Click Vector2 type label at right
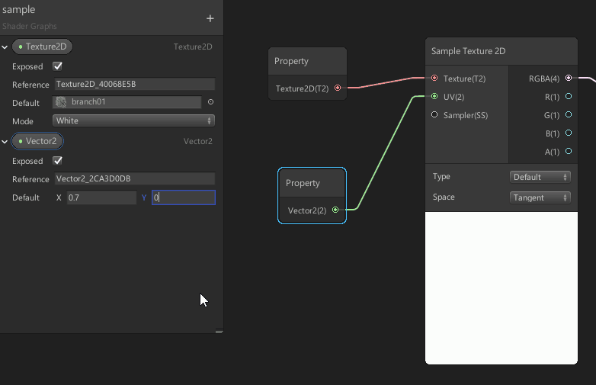Image resolution: width=596 pixels, height=385 pixels. point(197,141)
